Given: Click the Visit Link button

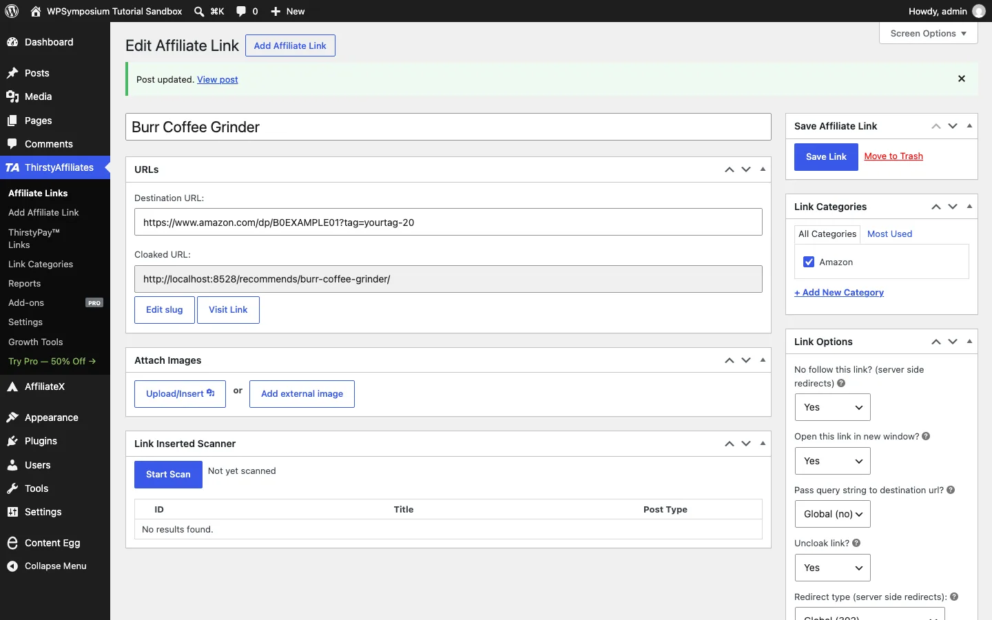Looking at the screenshot, I should coord(228,309).
